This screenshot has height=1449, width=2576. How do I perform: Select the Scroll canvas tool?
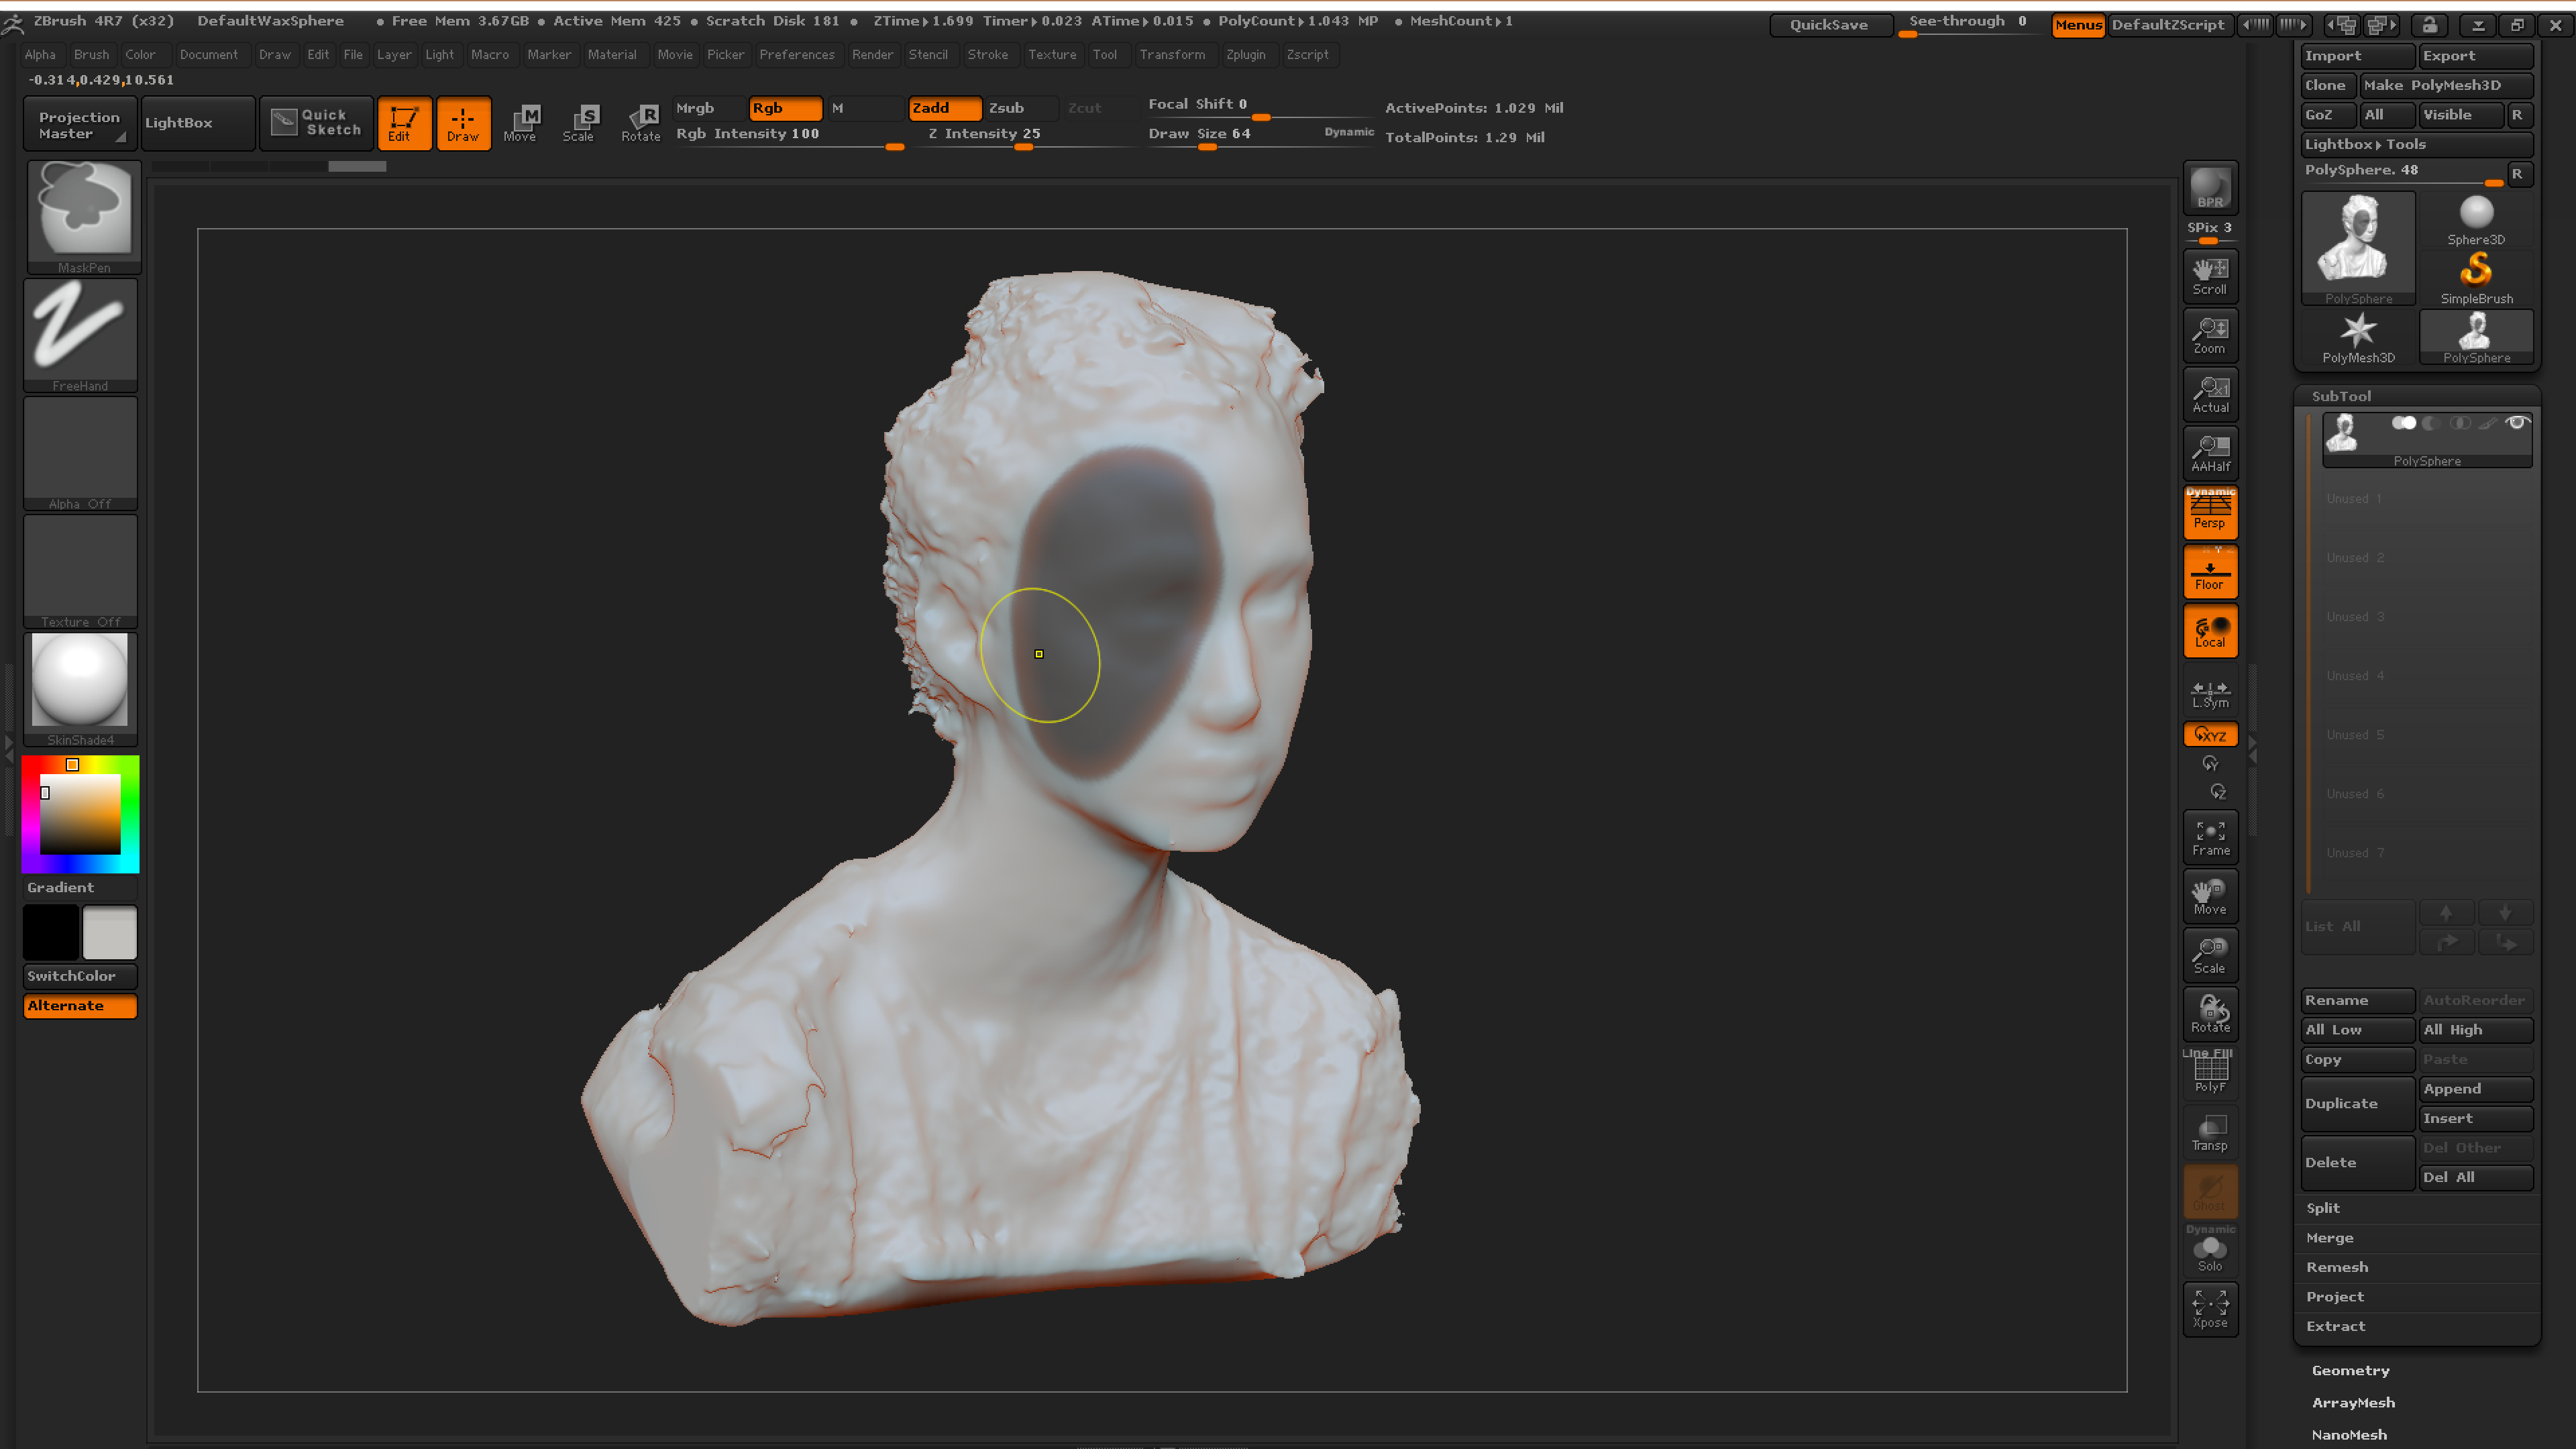2209,276
